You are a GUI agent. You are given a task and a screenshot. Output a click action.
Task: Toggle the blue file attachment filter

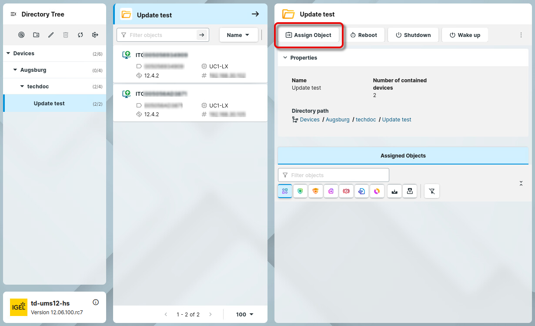click(361, 191)
